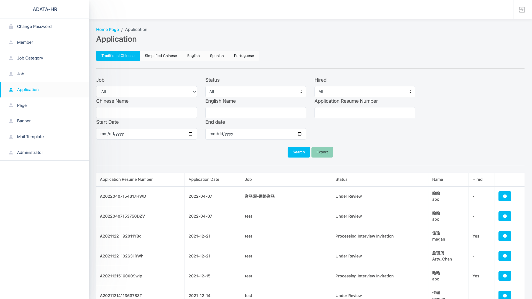Click info icon for Arty_Chan's application
The image size is (532, 299).
coord(505,256)
